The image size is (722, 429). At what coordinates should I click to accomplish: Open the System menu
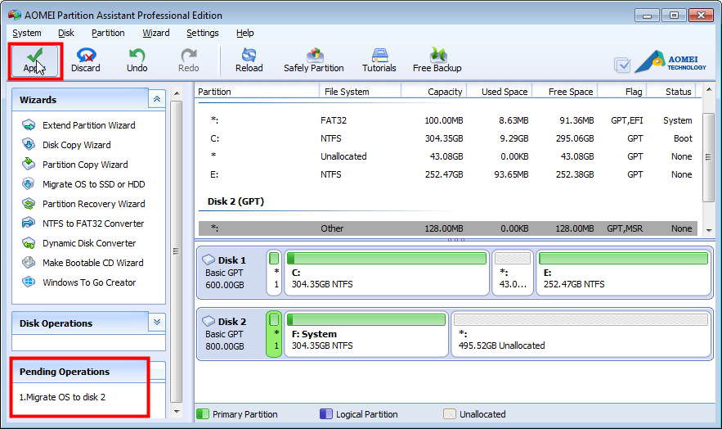pyautogui.click(x=27, y=33)
